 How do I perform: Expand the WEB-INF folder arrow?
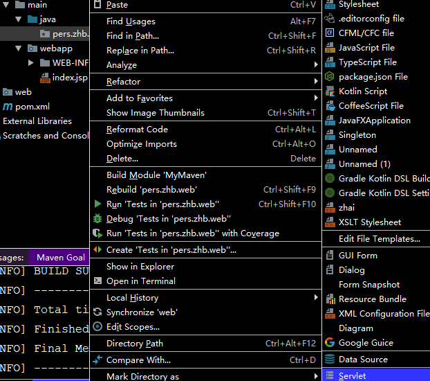tap(30, 62)
